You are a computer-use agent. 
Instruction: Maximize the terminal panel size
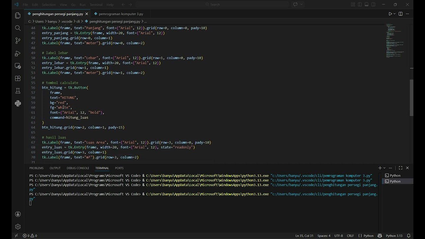[x=400, y=168]
